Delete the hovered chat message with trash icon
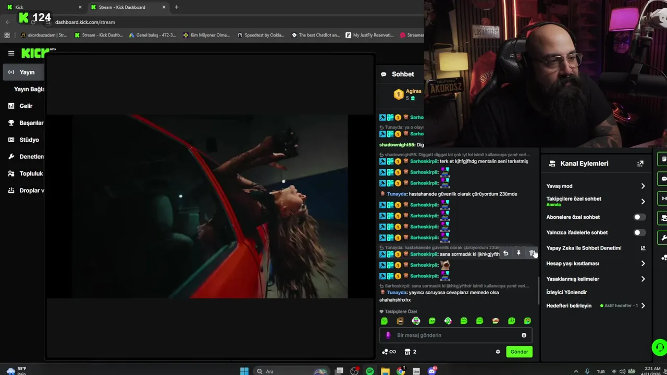Image resolution: width=667 pixels, height=375 pixels. pyautogui.click(x=532, y=253)
